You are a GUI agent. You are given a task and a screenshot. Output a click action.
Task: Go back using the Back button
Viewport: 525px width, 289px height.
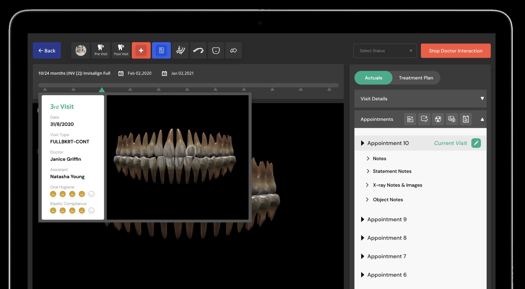point(47,50)
